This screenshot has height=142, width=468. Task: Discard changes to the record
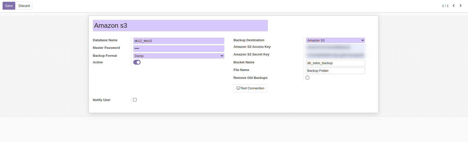24,6
